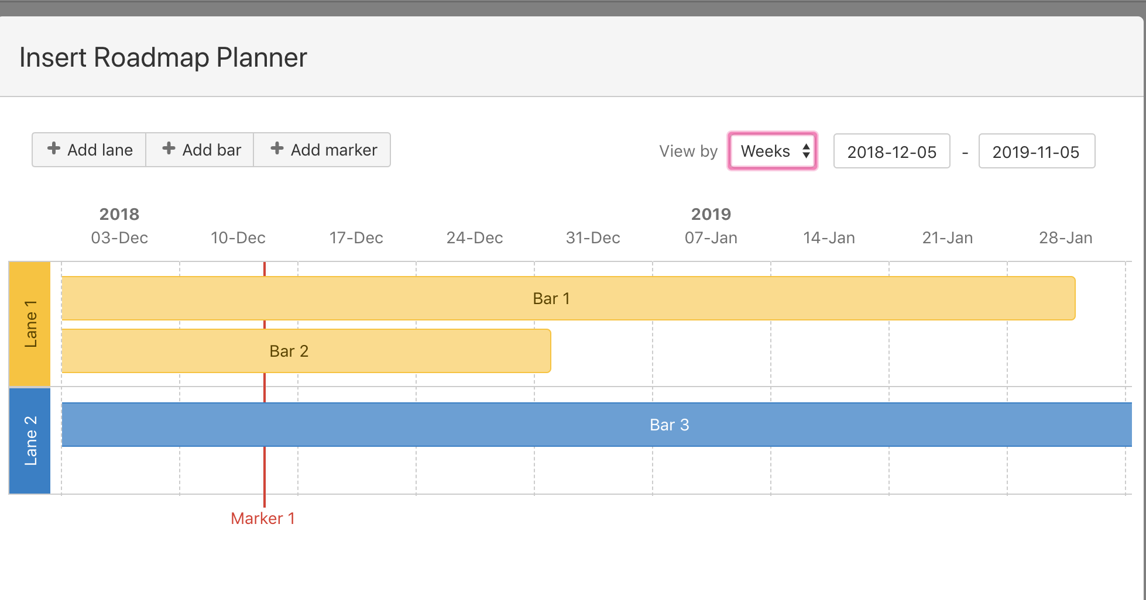Screen dimensions: 1146x600
Task: Edit the start date field 2018-12-05
Action: pos(891,151)
